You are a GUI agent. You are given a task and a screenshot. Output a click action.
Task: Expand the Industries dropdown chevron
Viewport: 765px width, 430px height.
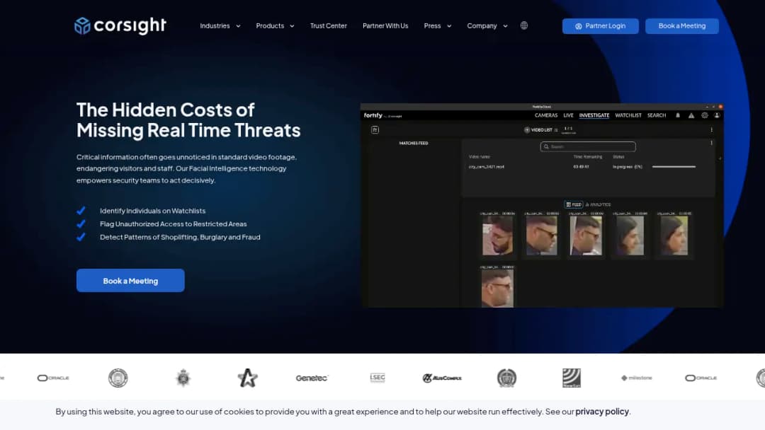pyautogui.click(x=238, y=26)
